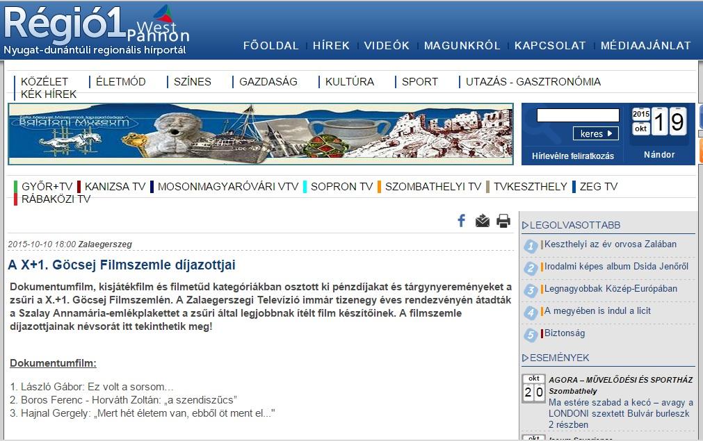The width and height of the screenshot is (703, 441).
Task: Click the 'Zalaegerszeg' location label
Action: click(105, 244)
